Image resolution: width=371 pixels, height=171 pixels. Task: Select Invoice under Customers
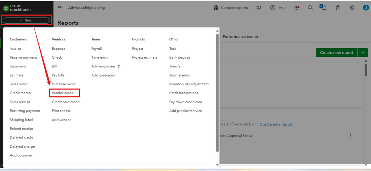point(15,49)
